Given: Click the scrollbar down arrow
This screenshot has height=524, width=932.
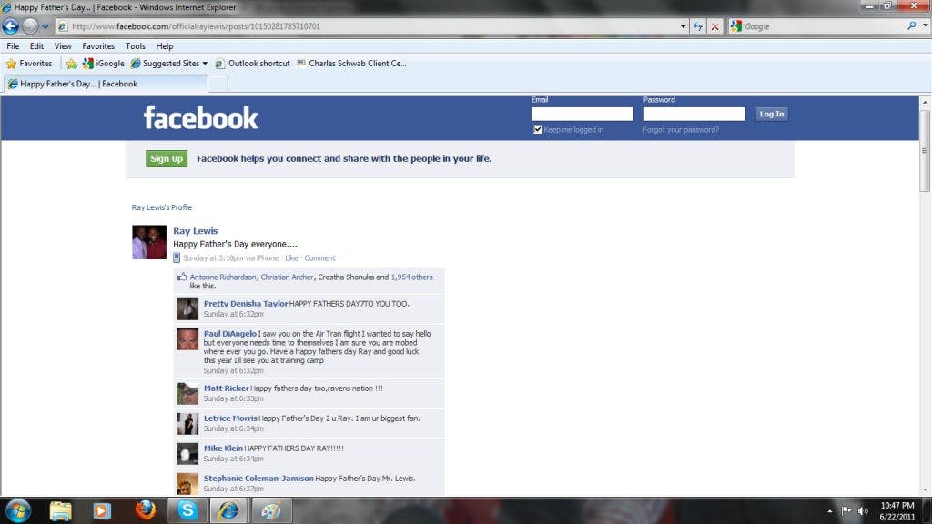Looking at the screenshot, I should 925,490.
